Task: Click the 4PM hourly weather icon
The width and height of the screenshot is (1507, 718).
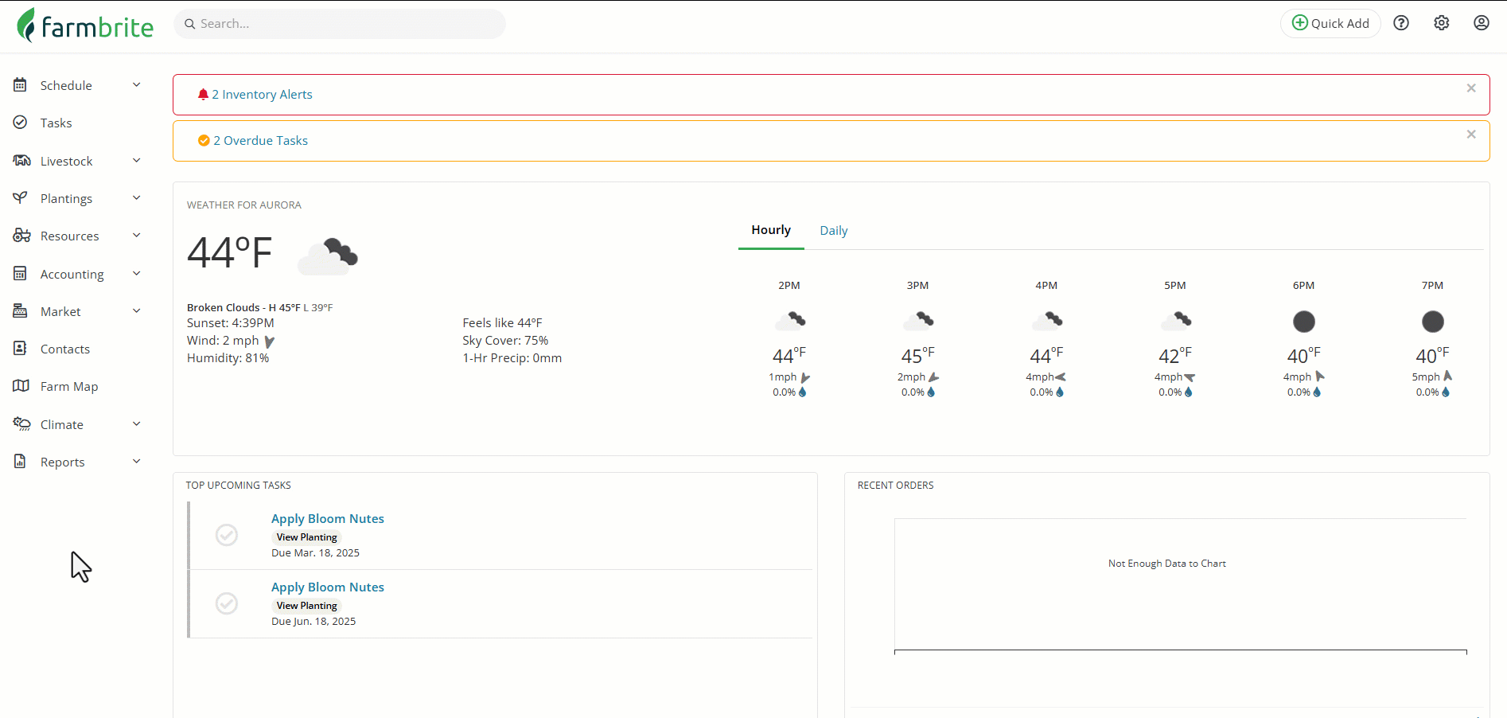Action: (1047, 321)
